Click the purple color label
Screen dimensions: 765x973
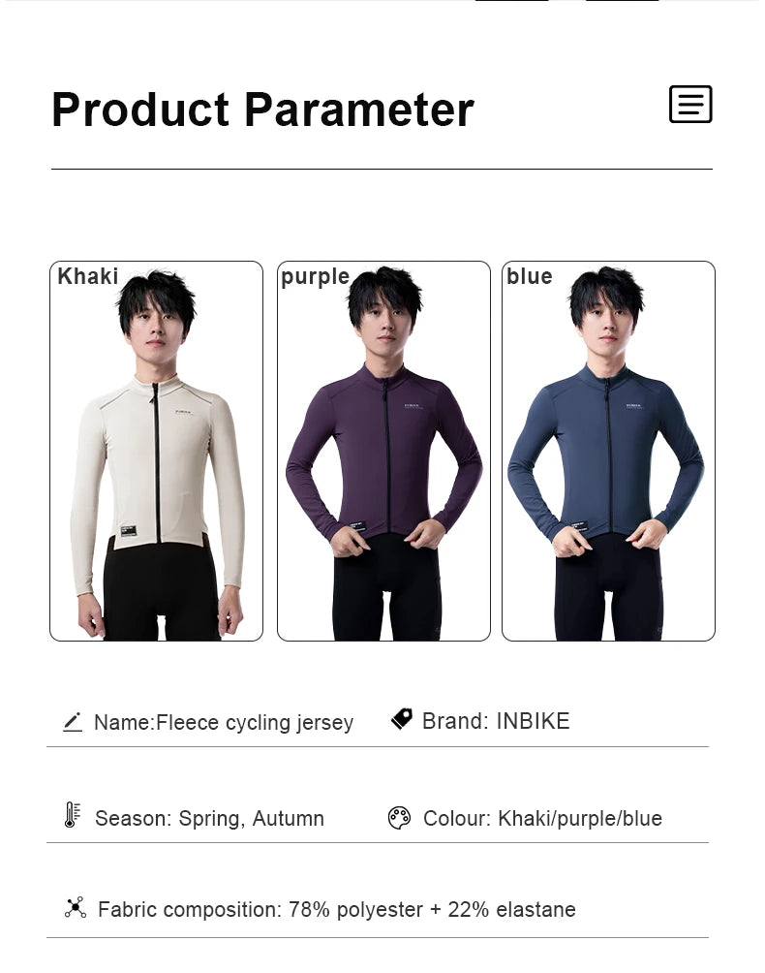pyautogui.click(x=315, y=277)
